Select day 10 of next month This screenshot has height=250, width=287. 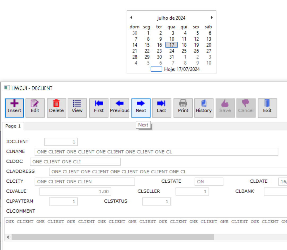click(x=209, y=63)
